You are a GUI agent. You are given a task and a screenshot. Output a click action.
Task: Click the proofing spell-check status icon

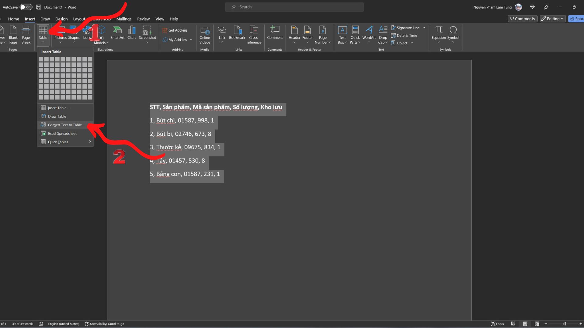tap(41, 324)
